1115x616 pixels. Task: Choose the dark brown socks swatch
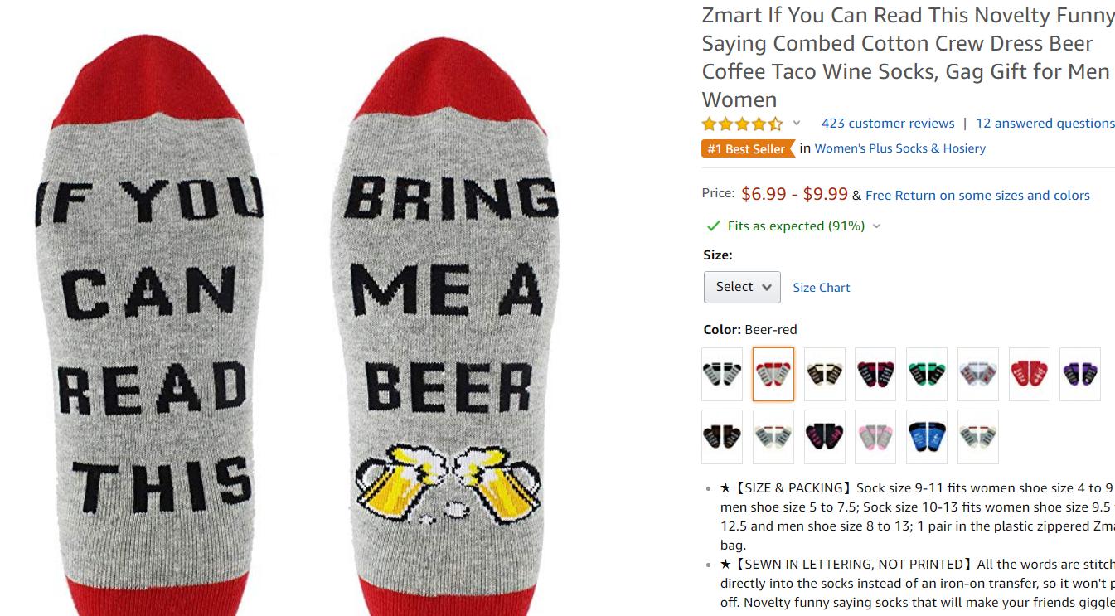point(722,436)
